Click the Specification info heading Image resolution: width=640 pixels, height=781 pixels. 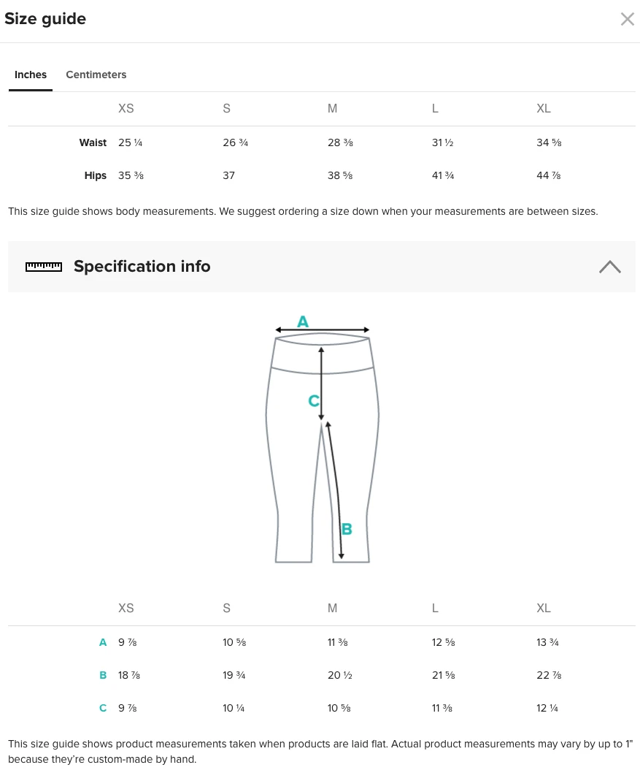pyautogui.click(x=142, y=267)
